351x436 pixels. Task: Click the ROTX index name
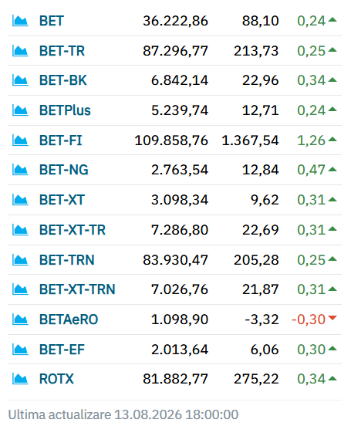click(x=56, y=379)
